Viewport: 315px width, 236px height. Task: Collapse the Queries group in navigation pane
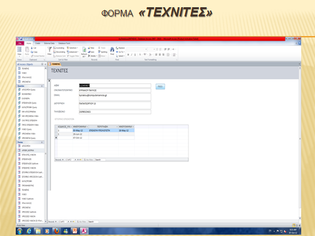pos(42,86)
